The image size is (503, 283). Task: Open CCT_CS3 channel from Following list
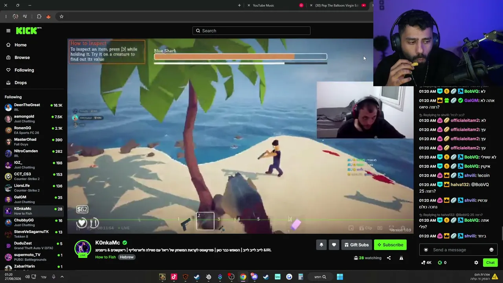coord(33,176)
